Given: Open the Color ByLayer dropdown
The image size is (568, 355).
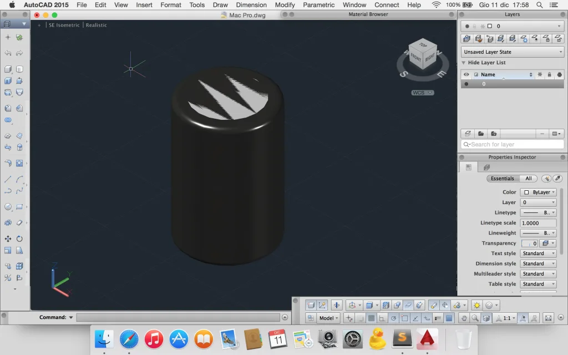Looking at the screenshot, I should [x=538, y=192].
